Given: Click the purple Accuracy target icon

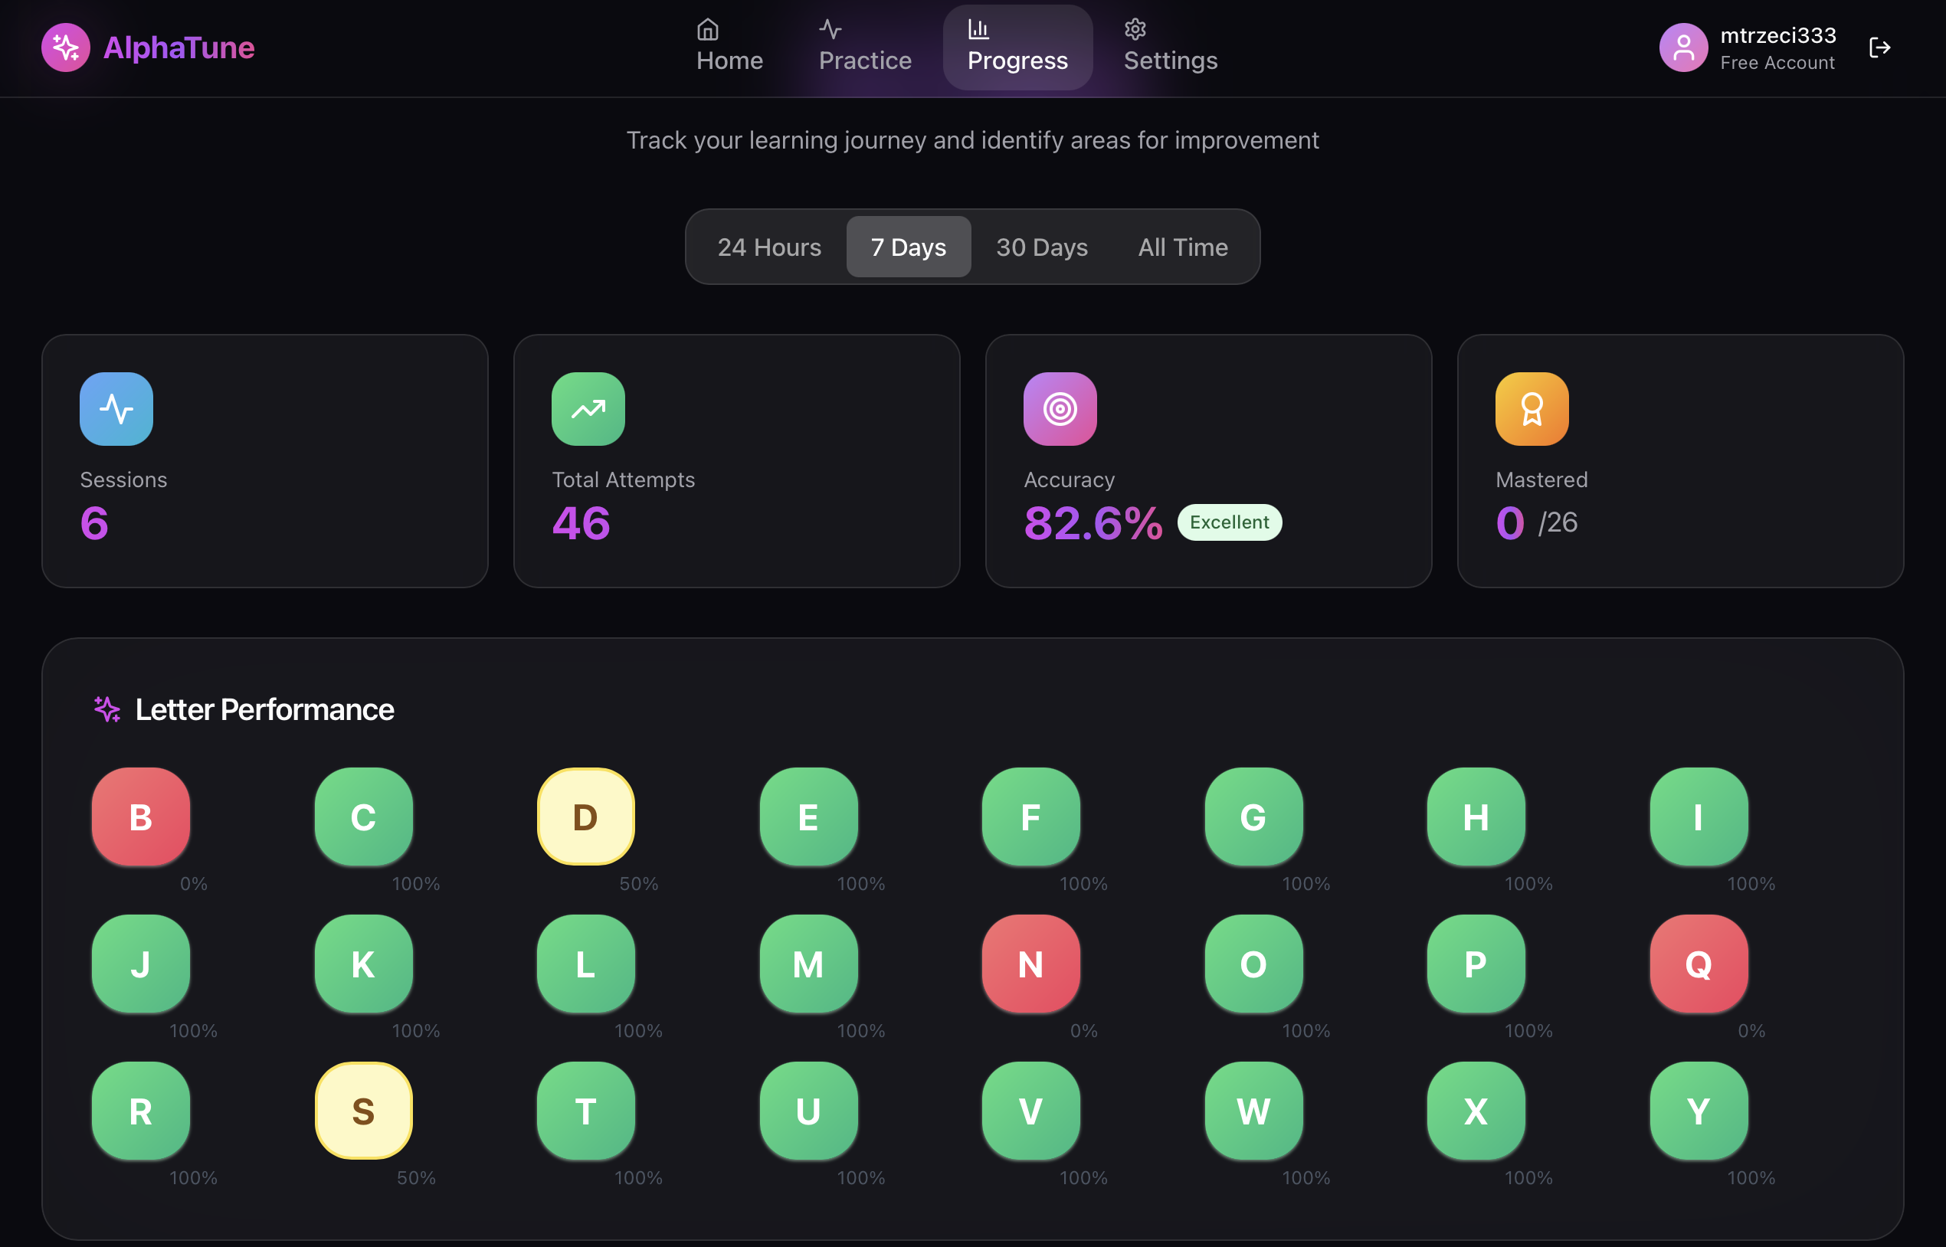Looking at the screenshot, I should pos(1060,409).
